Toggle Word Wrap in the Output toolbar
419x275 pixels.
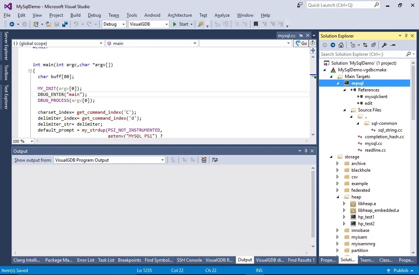tap(215, 160)
